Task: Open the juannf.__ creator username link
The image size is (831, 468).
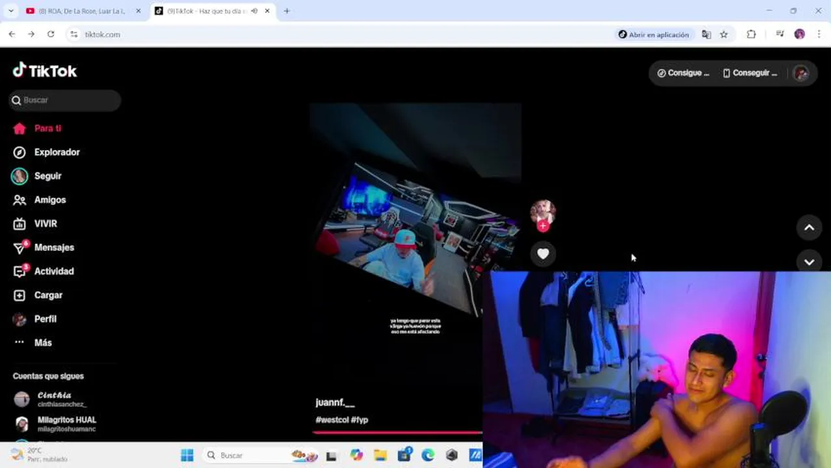Action: click(335, 402)
